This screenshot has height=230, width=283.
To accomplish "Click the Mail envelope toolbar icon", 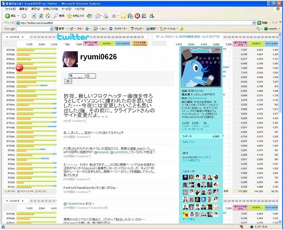I will click(x=98, y=16).
